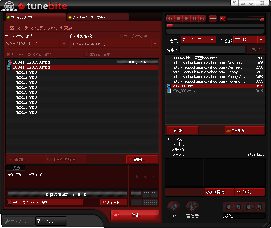The width and height of the screenshot is (271, 228).
Task: Click the 削除 button under the track list
Action: pos(183,130)
